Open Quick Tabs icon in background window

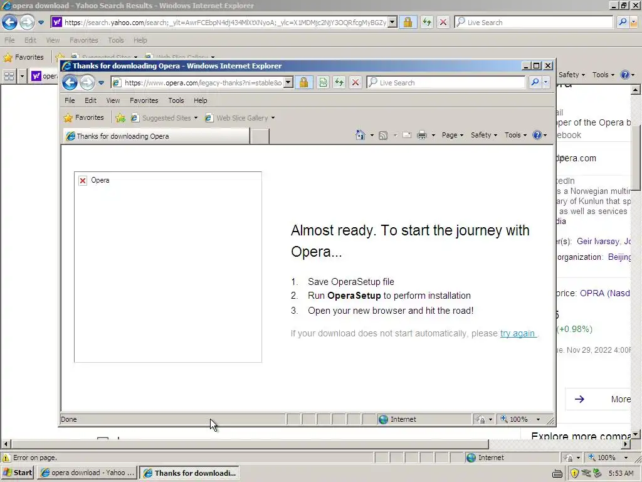tap(9, 76)
